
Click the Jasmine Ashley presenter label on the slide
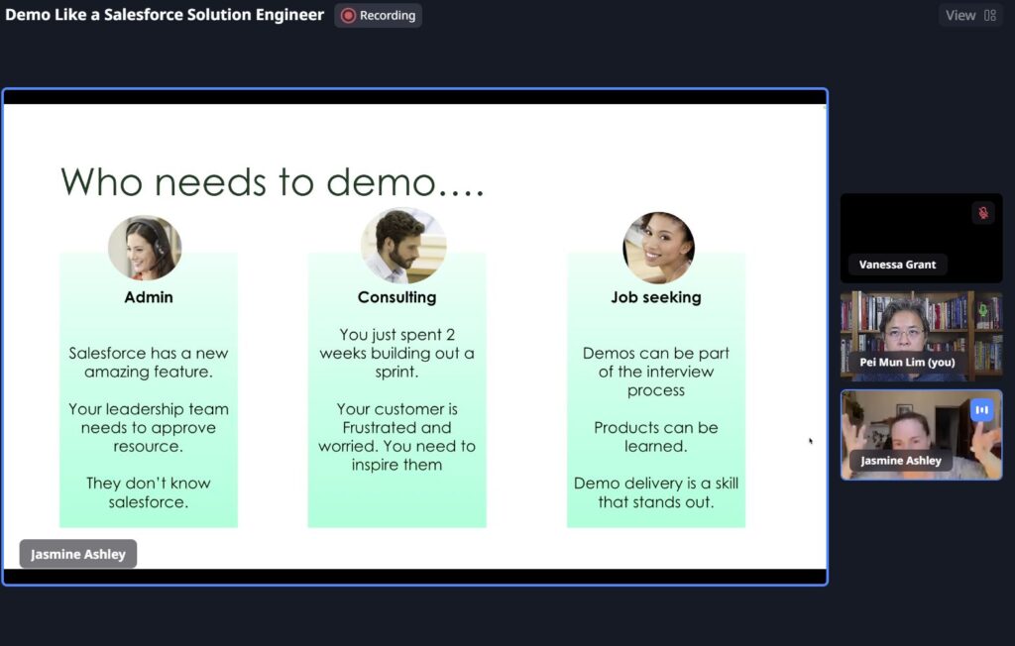[77, 554]
